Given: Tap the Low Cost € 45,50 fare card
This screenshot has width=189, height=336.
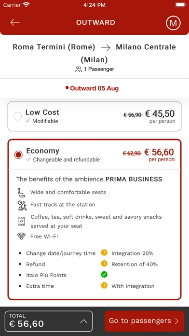Looking at the screenshot, I should click(94, 116).
